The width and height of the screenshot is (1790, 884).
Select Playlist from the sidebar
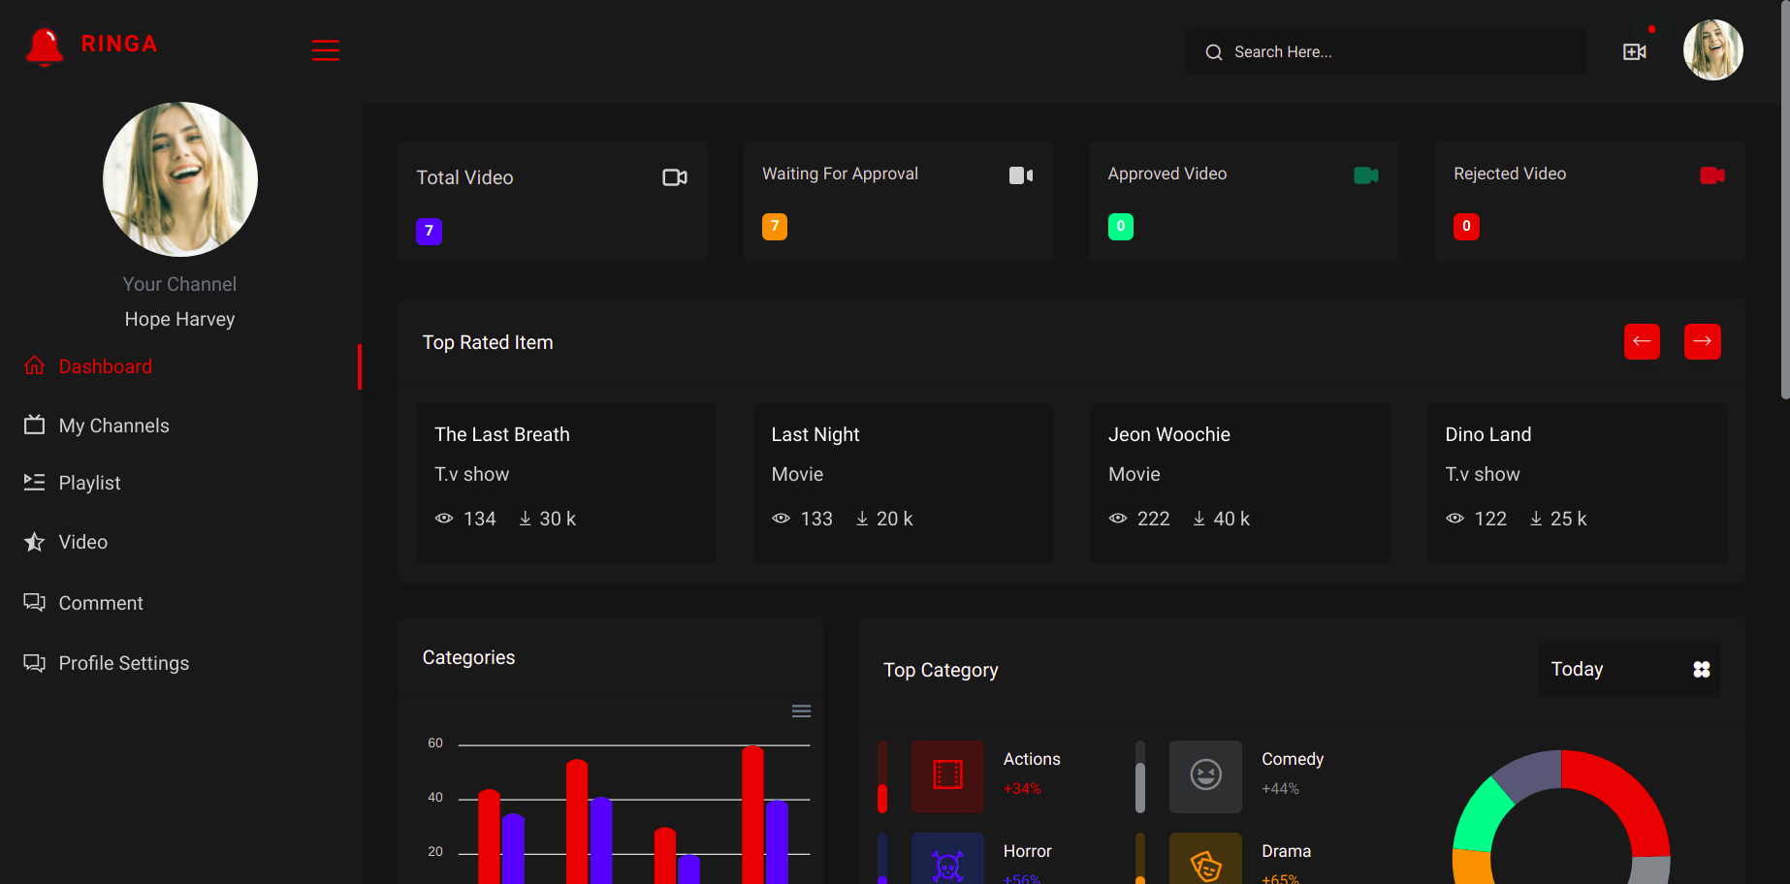pyautogui.click(x=73, y=483)
